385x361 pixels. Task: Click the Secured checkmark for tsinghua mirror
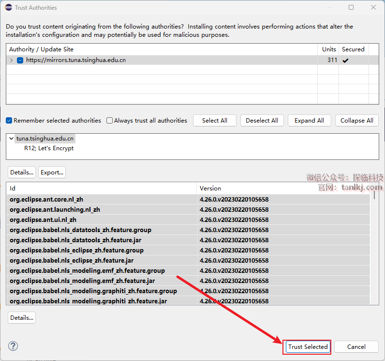[x=345, y=61]
